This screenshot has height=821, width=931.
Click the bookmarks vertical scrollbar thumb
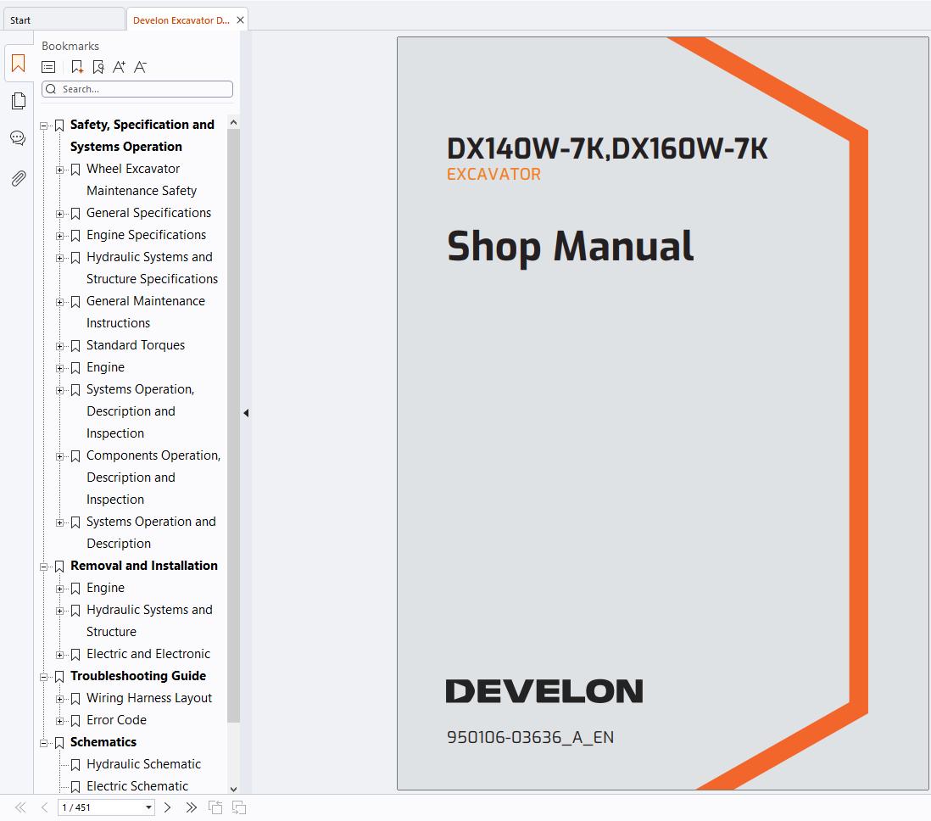pos(233,426)
